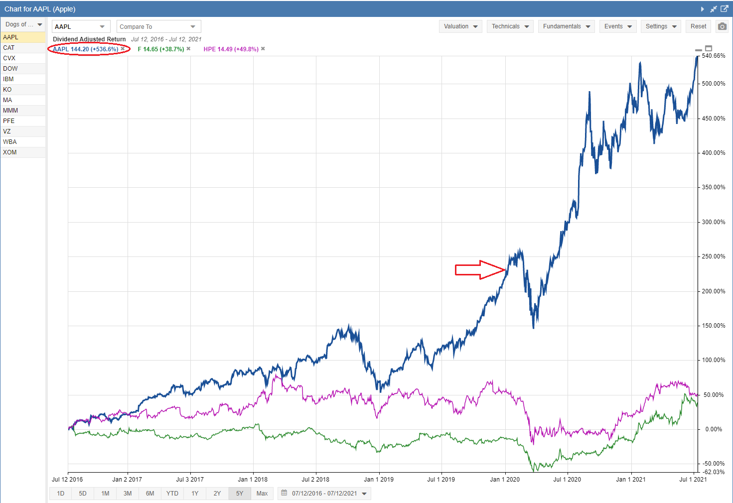
Task: Click the Reset button
Action: click(x=698, y=26)
